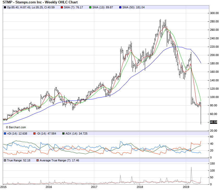Select the 2019 label on time axis

[x=186, y=187]
